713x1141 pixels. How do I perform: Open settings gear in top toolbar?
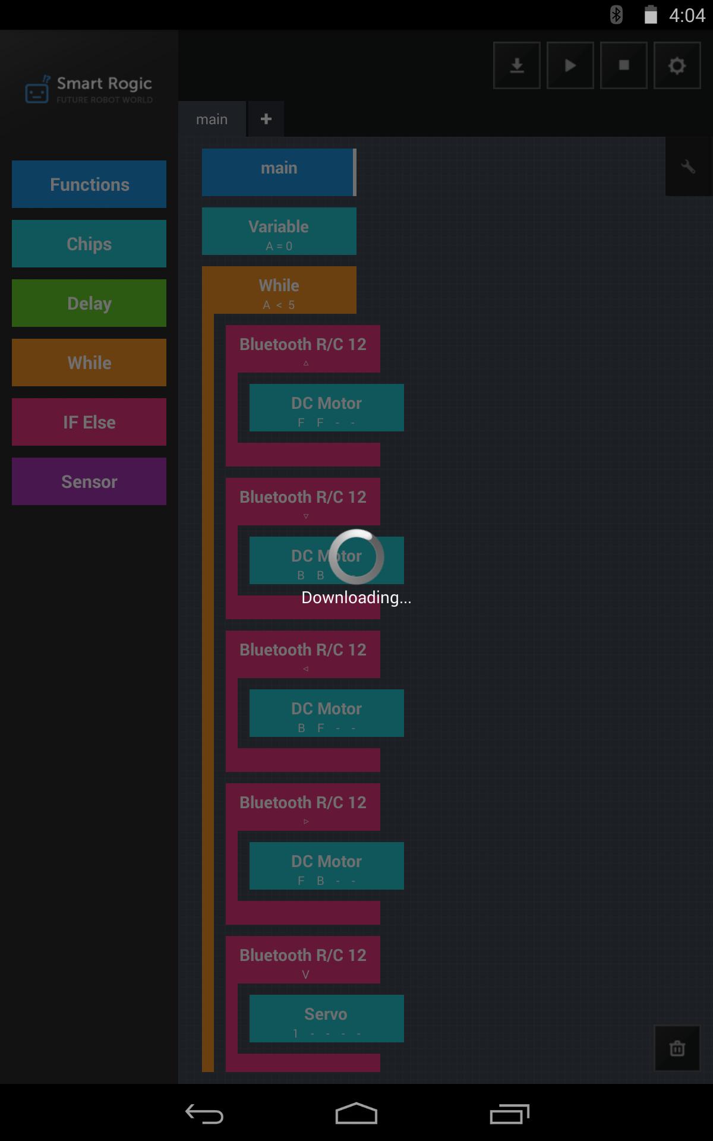click(677, 65)
